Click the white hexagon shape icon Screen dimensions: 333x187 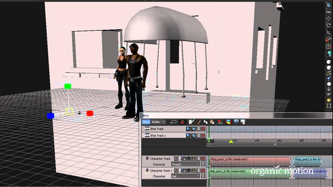pyautogui.click(x=329, y=84)
